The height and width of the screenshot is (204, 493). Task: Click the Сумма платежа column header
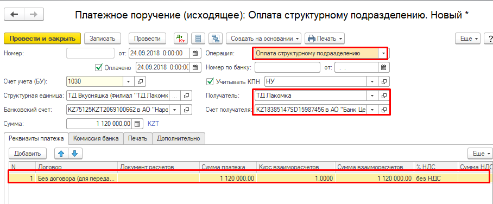point(228,167)
